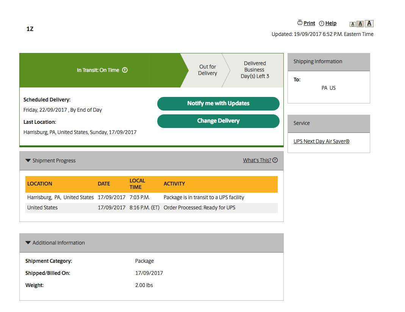Select the small text size A icon

tap(353, 24)
